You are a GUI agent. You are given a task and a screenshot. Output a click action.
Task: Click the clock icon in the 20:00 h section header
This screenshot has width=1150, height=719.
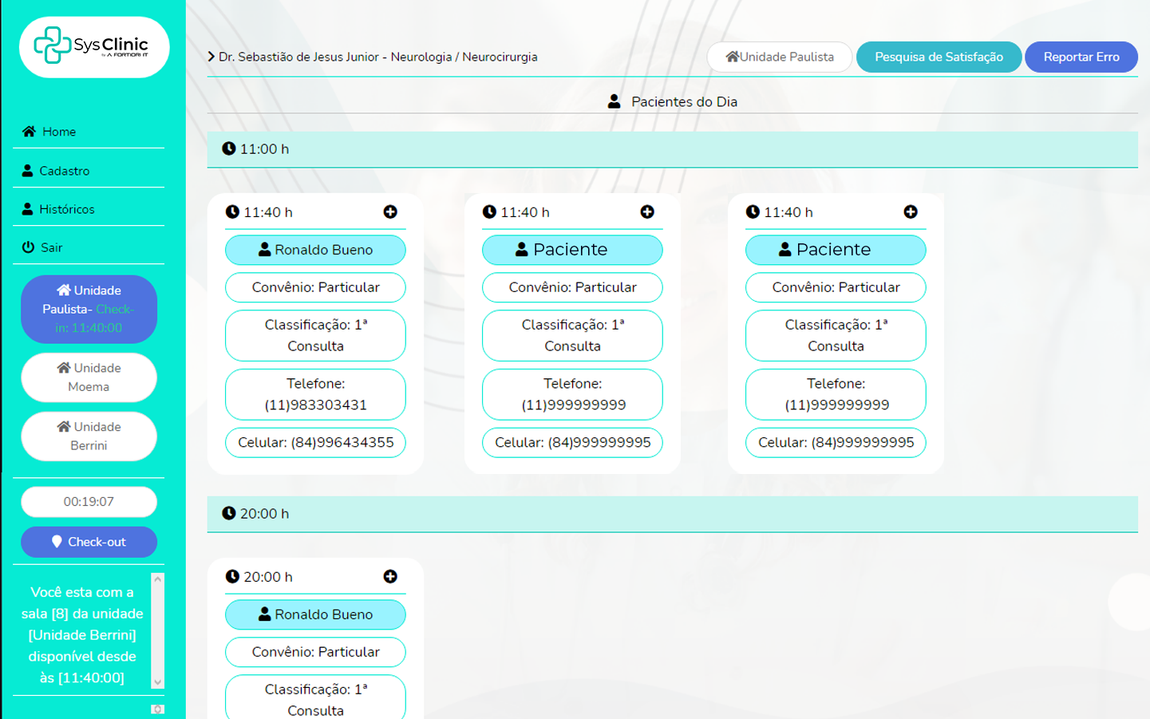pos(229,513)
